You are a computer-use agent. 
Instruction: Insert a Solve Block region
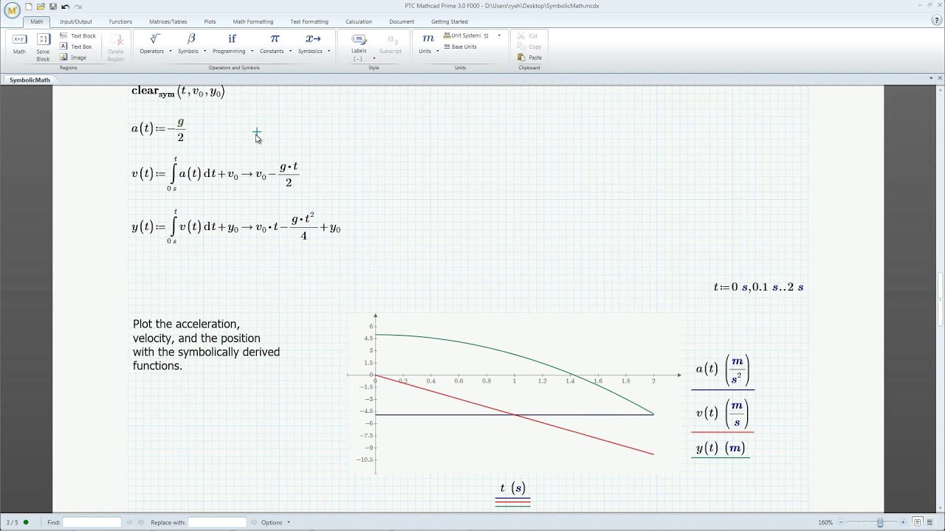click(x=43, y=46)
